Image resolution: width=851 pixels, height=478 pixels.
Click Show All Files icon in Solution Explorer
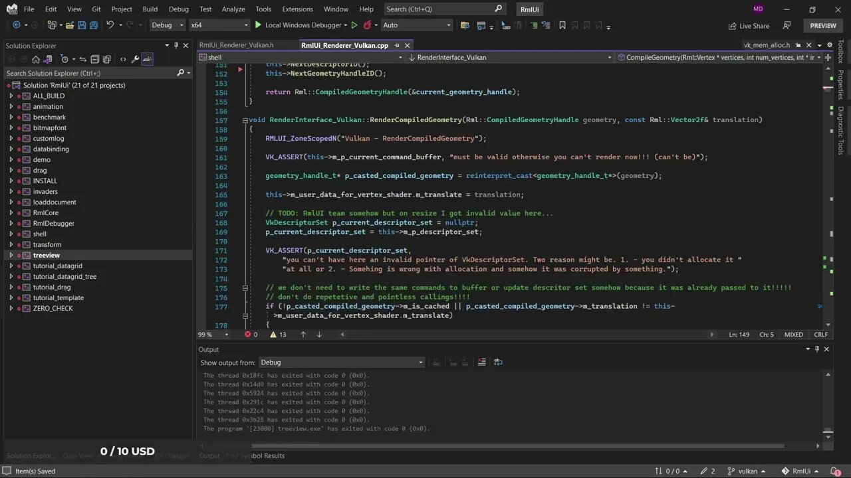[107, 59]
